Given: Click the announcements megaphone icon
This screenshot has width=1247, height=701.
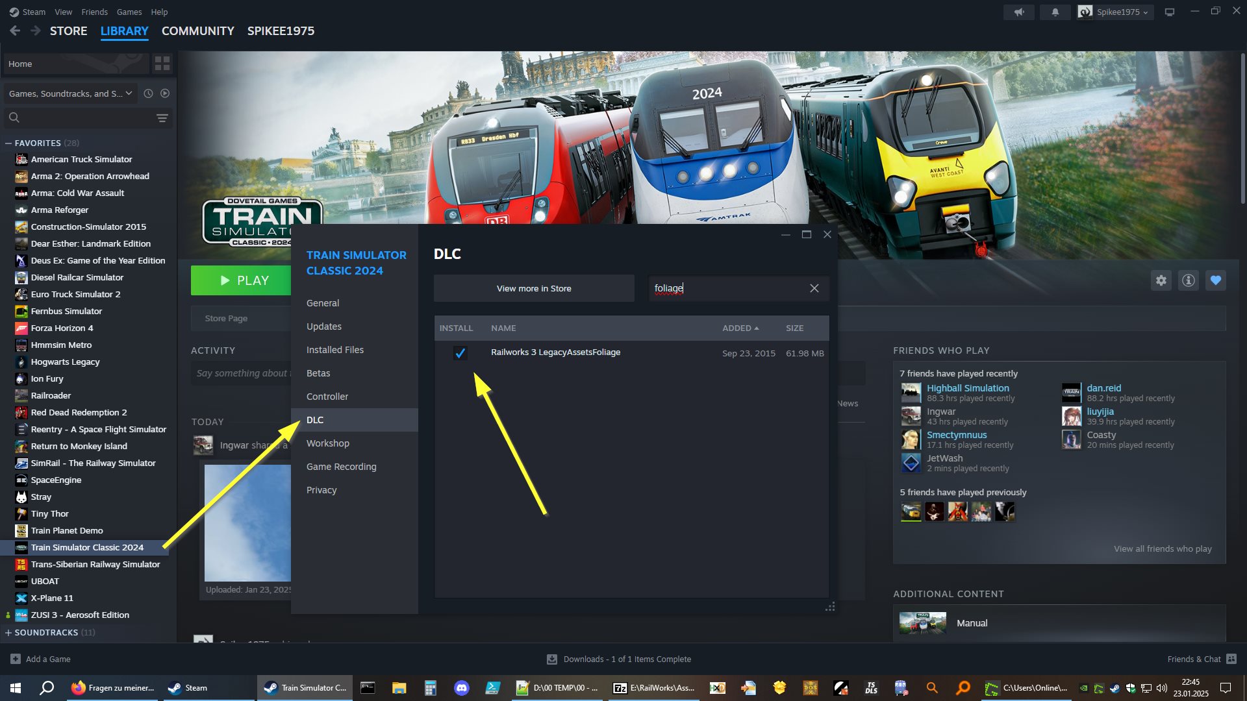Looking at the screenshot, I should click(1019, 12).
